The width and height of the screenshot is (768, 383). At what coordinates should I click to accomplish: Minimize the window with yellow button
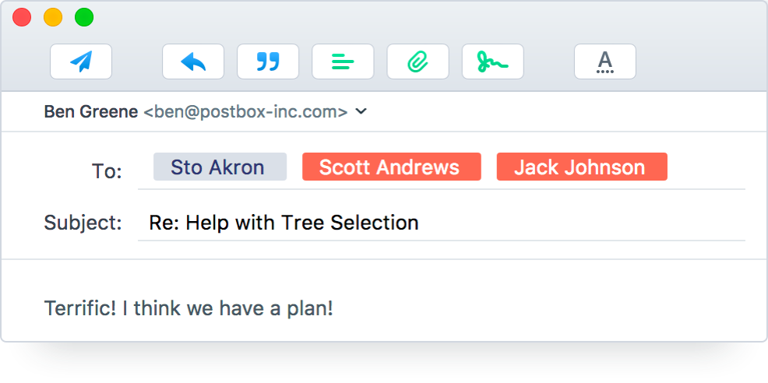(53, 17)
